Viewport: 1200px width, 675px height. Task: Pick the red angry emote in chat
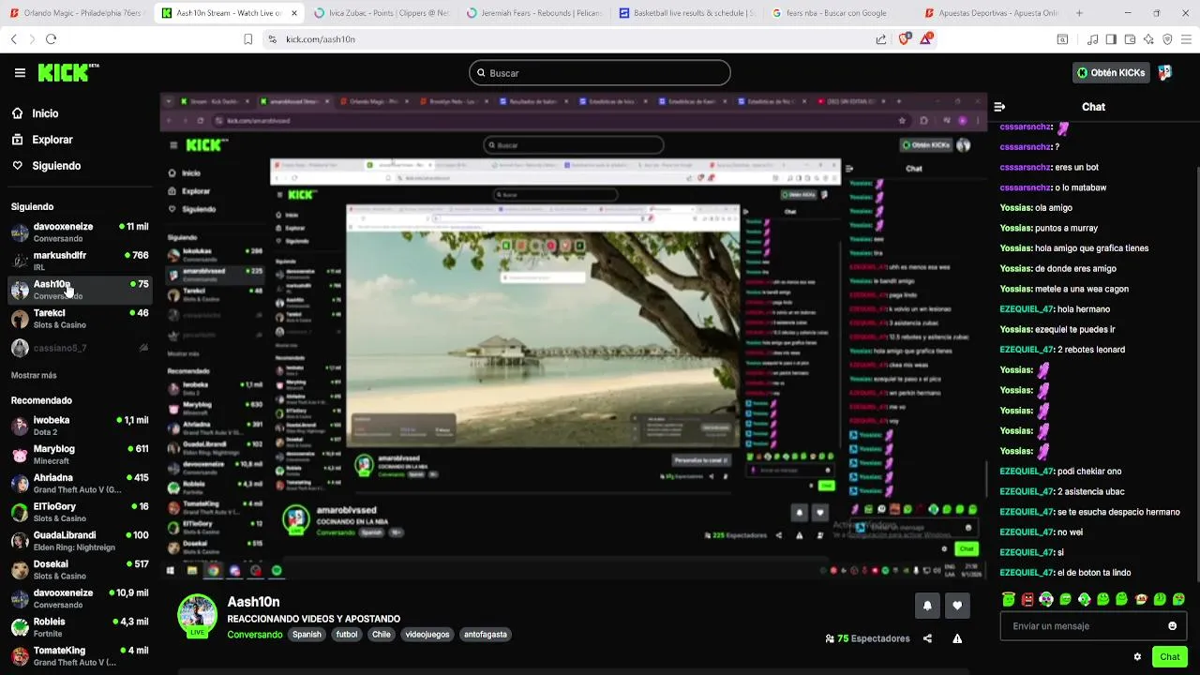[1027, 599]
